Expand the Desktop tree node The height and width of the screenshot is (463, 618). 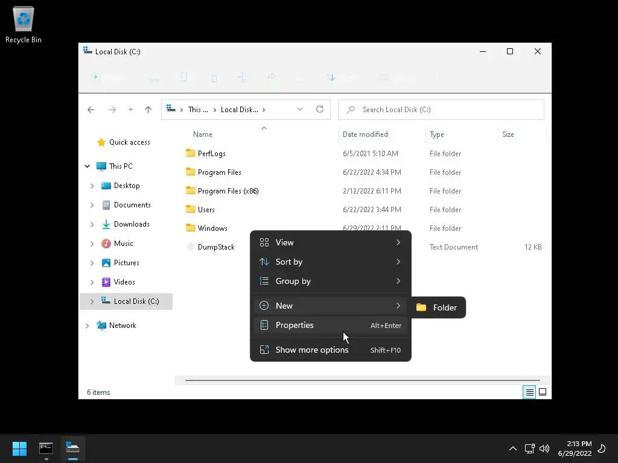click(92, 186)
